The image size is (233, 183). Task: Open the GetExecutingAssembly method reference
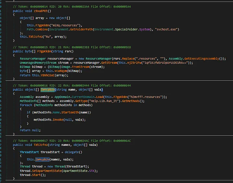coord(202,59)
